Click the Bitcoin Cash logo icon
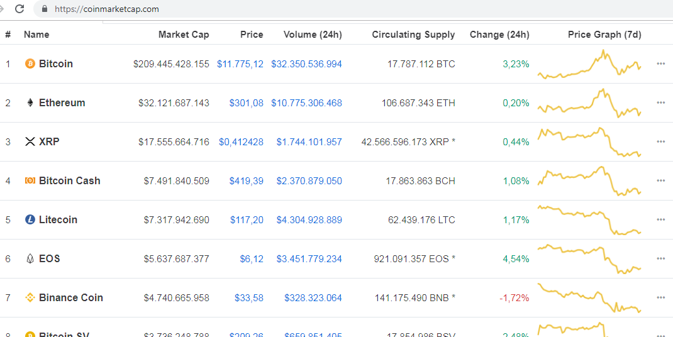Image resolution: width=673 pixels, height=337 pixels. tap(30, 180)
